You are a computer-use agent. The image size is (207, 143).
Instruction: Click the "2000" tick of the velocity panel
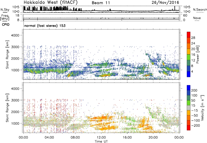(15, 112)
